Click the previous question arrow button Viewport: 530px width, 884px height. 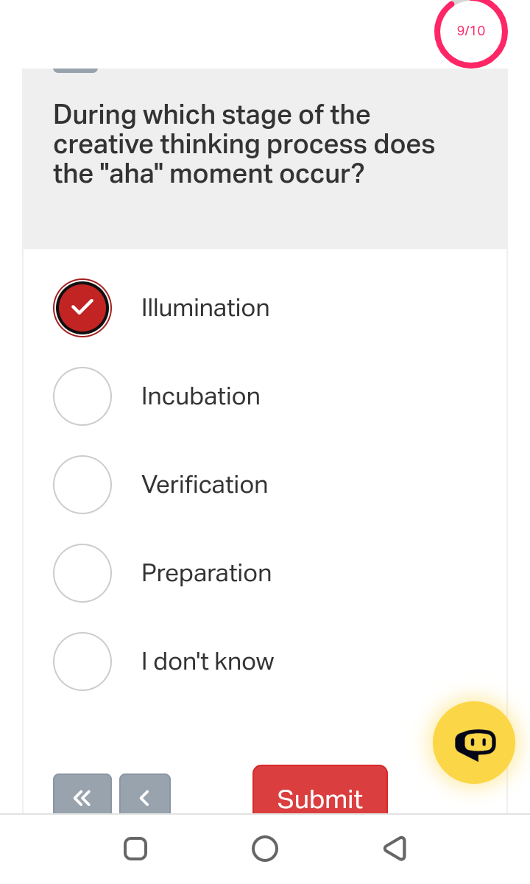pos(144,796)
